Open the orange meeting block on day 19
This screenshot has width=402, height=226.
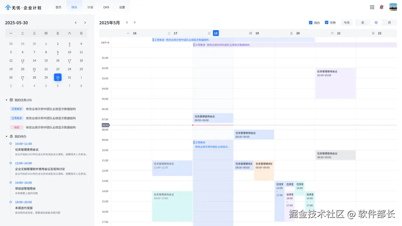pos(264,171)
